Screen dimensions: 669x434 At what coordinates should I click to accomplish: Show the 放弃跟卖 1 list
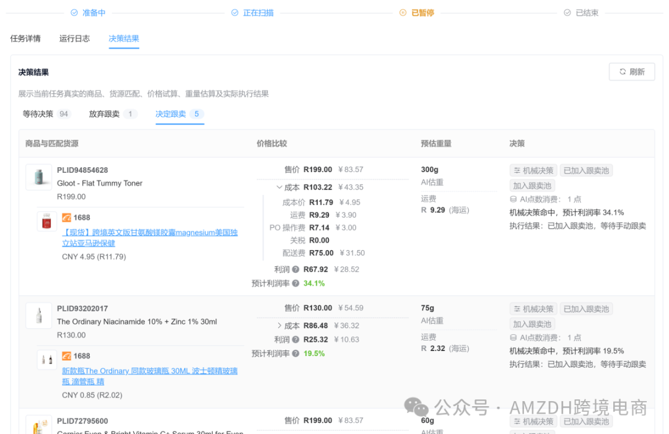coord(112,114)
